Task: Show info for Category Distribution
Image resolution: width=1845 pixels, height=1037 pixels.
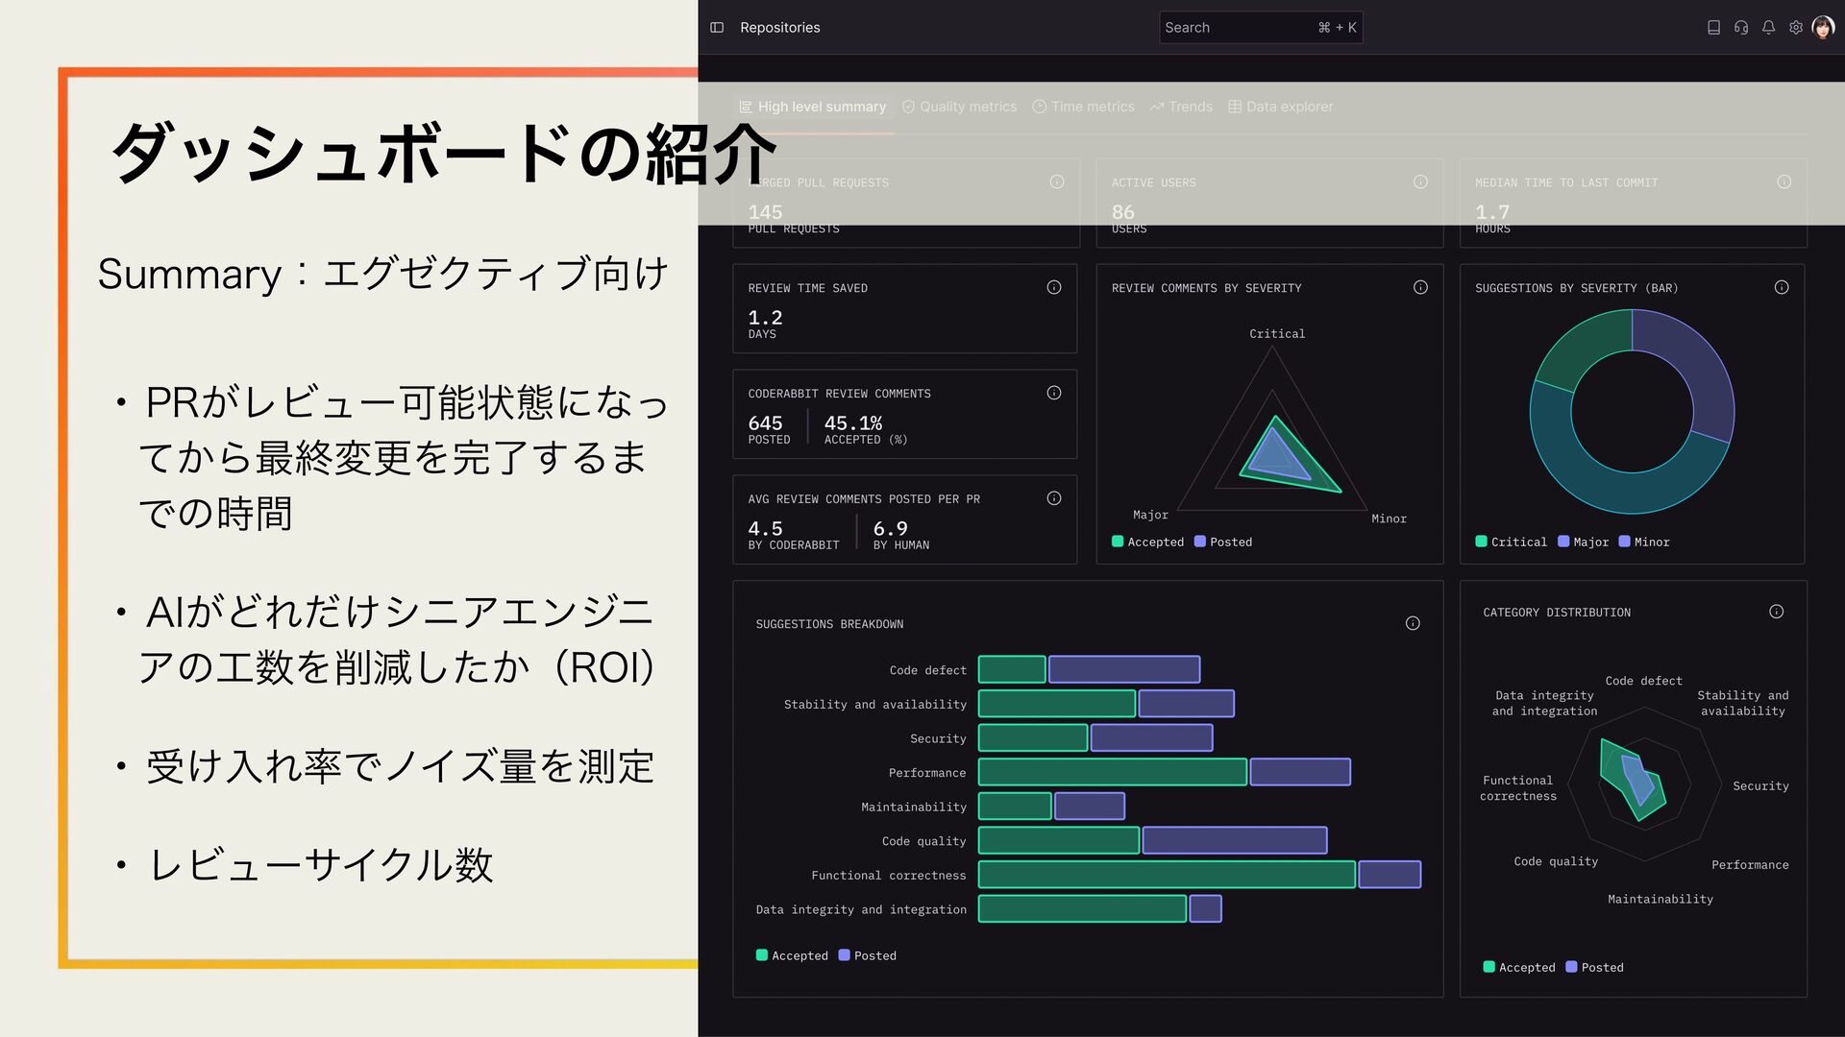Action: point(1776,612)
